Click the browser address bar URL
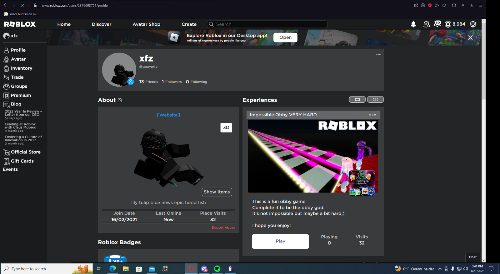500x274 pixels. [75, 5]
